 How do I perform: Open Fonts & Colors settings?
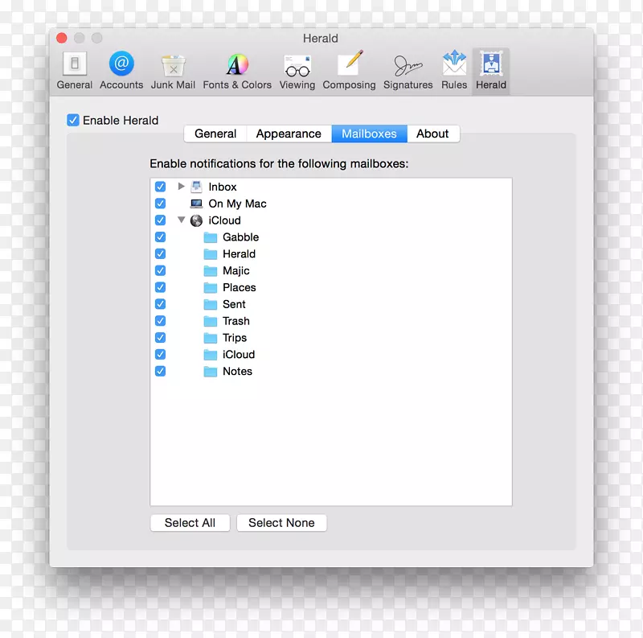236,69
